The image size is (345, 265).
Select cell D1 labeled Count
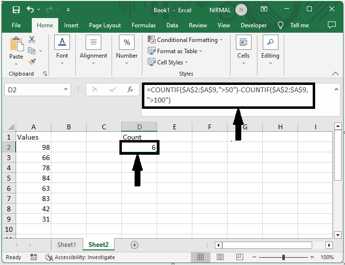(139, 137)
